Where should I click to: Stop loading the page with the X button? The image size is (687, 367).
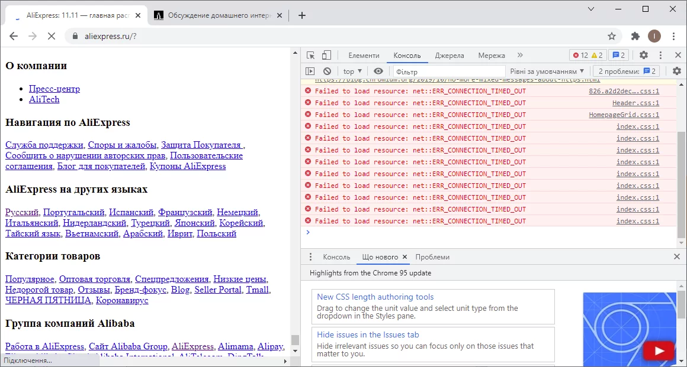pos(51,36)
